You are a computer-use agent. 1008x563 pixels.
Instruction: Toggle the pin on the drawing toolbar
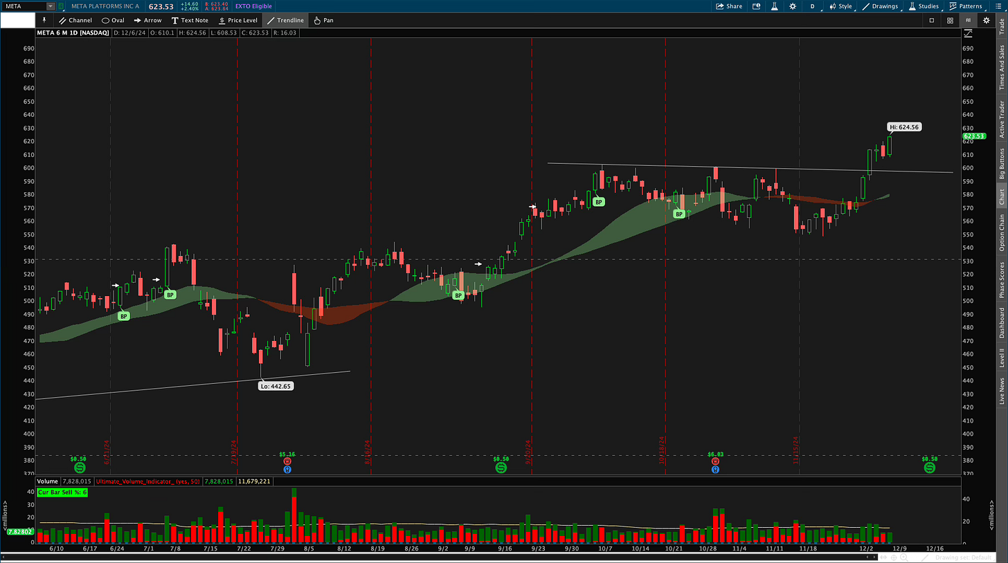point(44,20)
